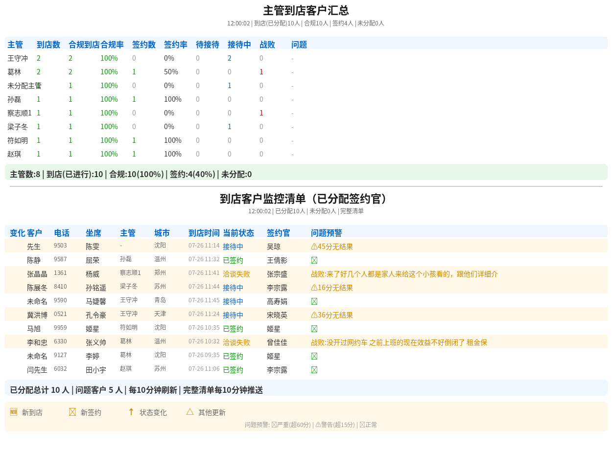Click phone number 8410
Image resolution: width=612 pixels, height=452 pixels.
[60, 287]
